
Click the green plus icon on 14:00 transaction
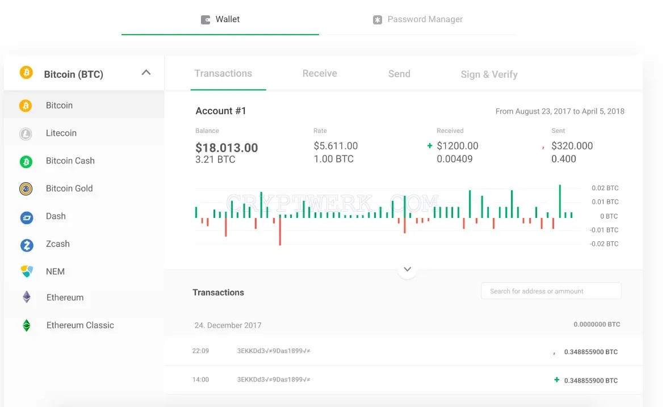(x=556, y=380)
